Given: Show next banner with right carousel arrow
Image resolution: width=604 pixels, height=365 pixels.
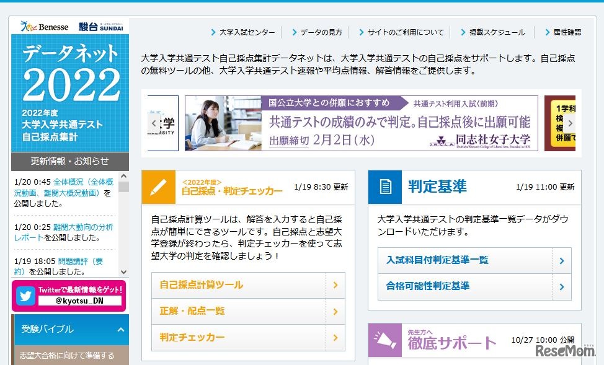Looking at the screenshot, I should click(570, 123).
